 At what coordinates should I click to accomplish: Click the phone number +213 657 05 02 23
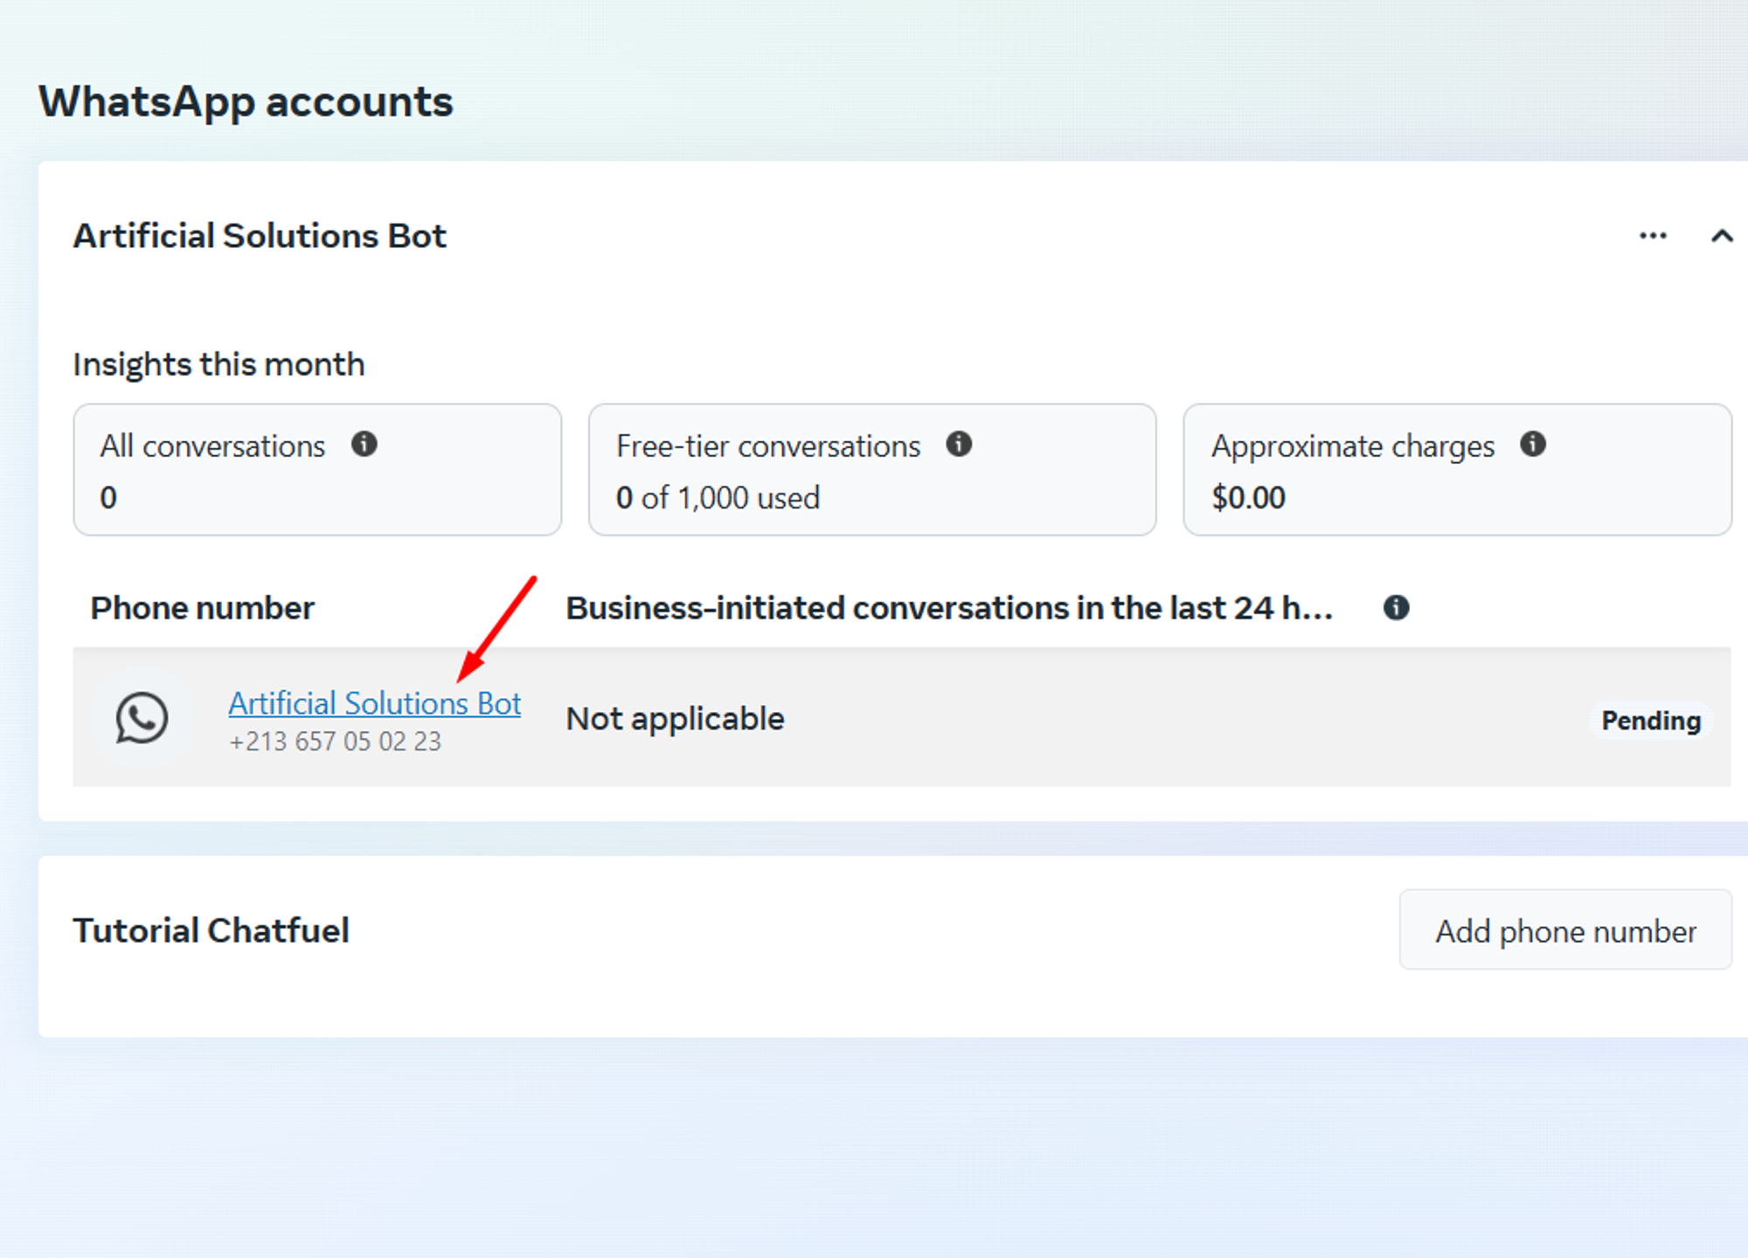pos(335,742)
